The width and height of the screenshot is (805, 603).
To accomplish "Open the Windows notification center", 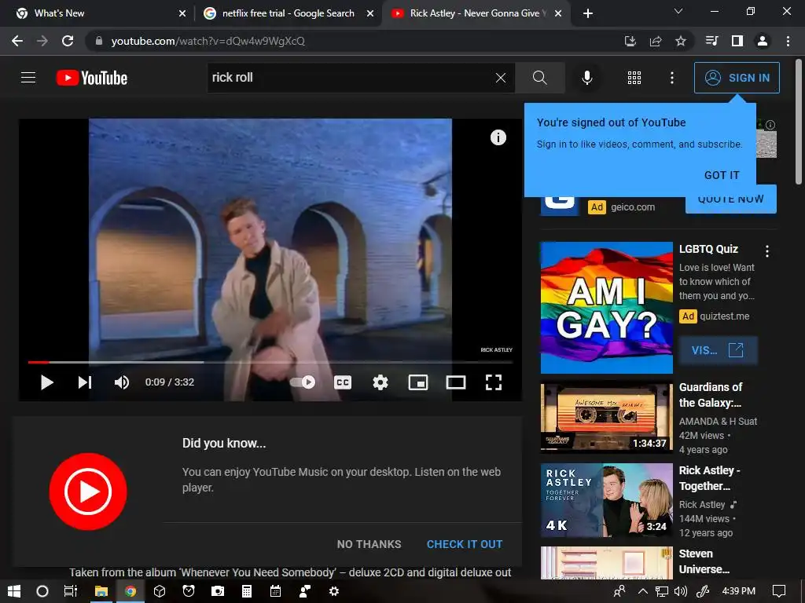I will point(779,591).
